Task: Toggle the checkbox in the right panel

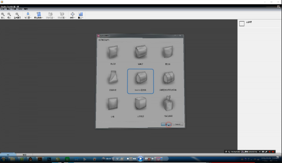Action: tap(242, 23)
